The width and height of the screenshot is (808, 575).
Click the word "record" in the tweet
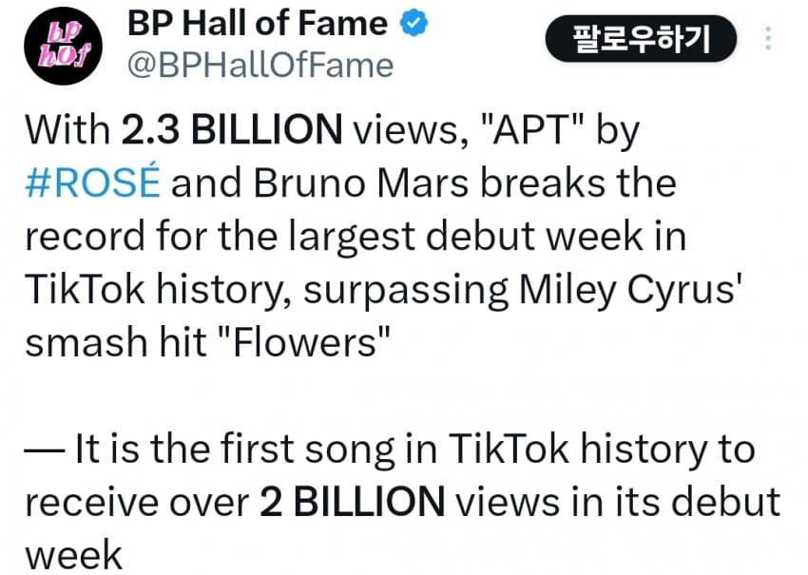click(81, 236)
